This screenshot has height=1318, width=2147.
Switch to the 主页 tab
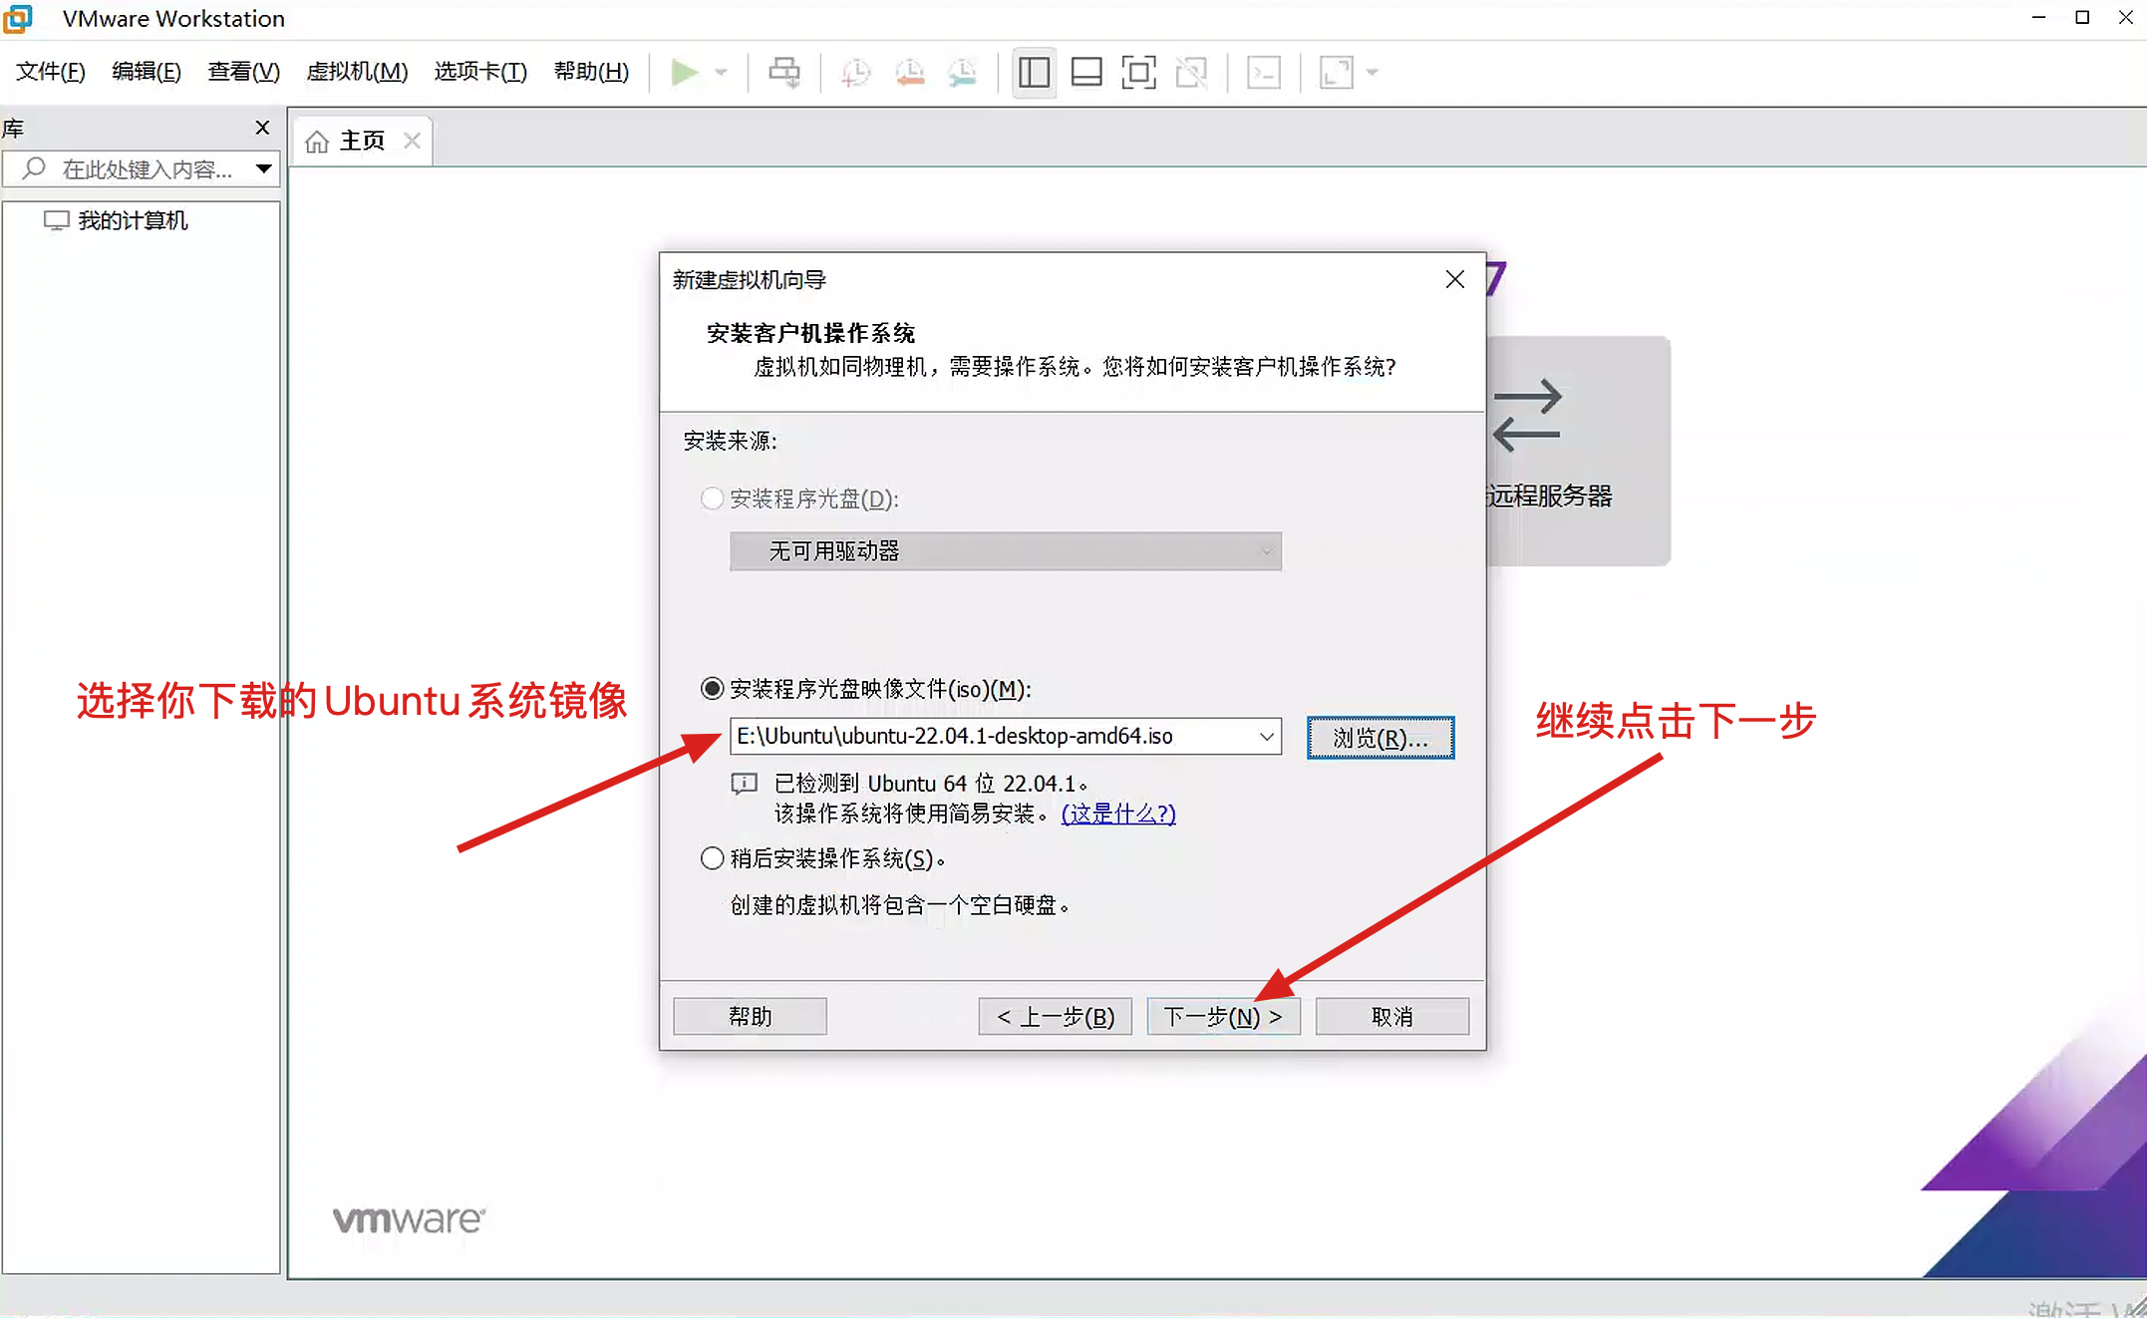pos(362,141)
